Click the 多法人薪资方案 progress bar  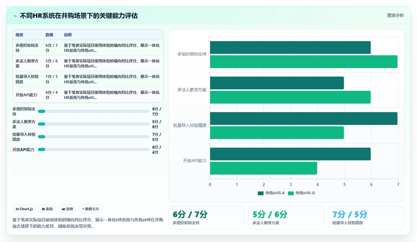coord(94,124)
